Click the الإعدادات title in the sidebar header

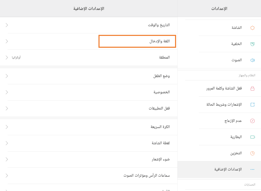[219, 8]
